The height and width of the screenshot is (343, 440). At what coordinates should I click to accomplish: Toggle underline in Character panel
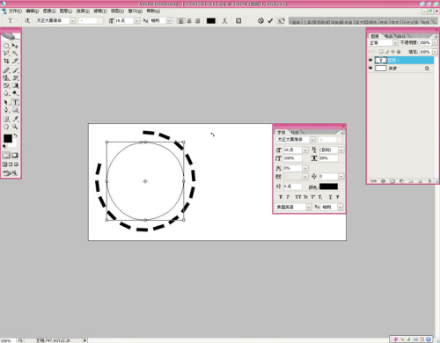(x=330, y=197)
